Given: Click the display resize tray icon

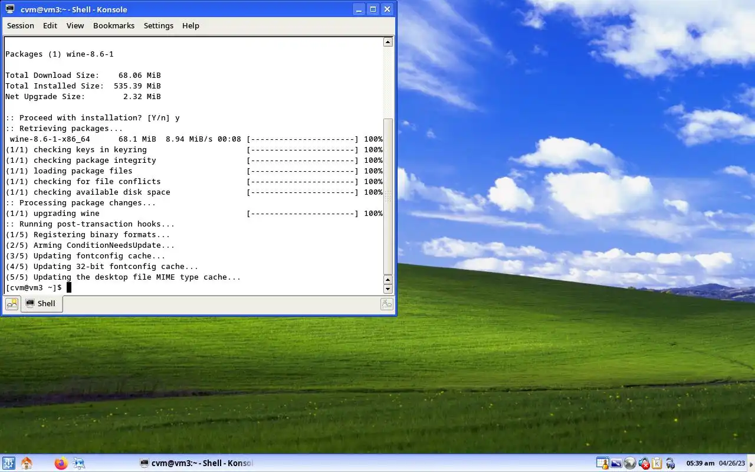Looking at the screenshot, I should click(x=616, y=463).
